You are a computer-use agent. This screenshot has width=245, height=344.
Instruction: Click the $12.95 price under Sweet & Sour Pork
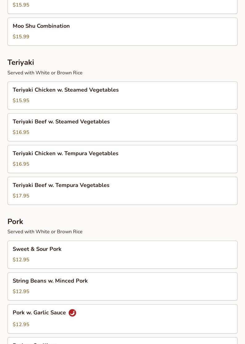21,260
